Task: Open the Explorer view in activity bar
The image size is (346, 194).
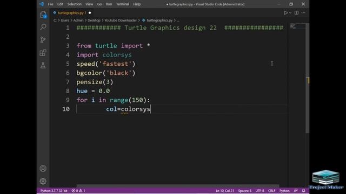Action: point(43,15)
